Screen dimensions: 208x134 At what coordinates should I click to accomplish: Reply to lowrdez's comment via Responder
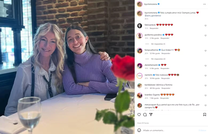(165, 98)
